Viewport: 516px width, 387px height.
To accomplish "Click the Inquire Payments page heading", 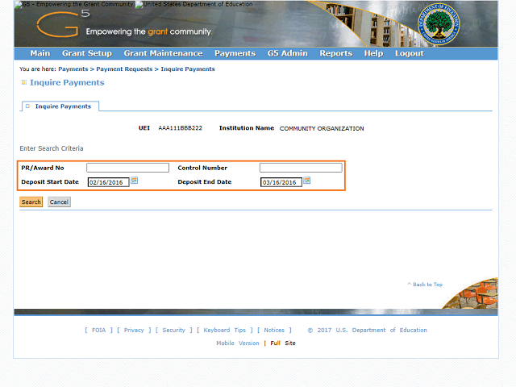I will pyautogui.click(x=67, y=82).
